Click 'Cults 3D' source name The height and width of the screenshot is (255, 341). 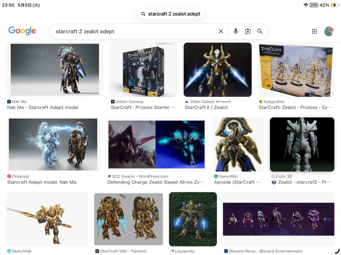284,176
